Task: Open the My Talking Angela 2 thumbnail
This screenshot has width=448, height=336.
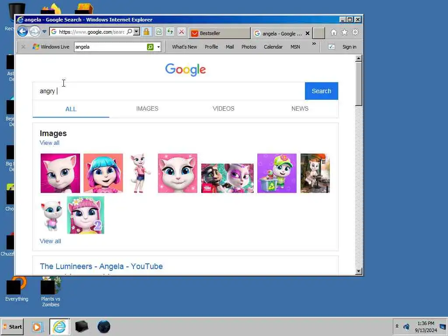Action: [x=85, y=215]
